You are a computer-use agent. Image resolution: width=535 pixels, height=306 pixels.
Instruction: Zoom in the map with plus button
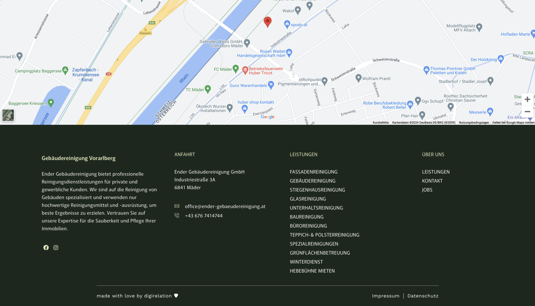pyautogui.click(x=527, y=99)
